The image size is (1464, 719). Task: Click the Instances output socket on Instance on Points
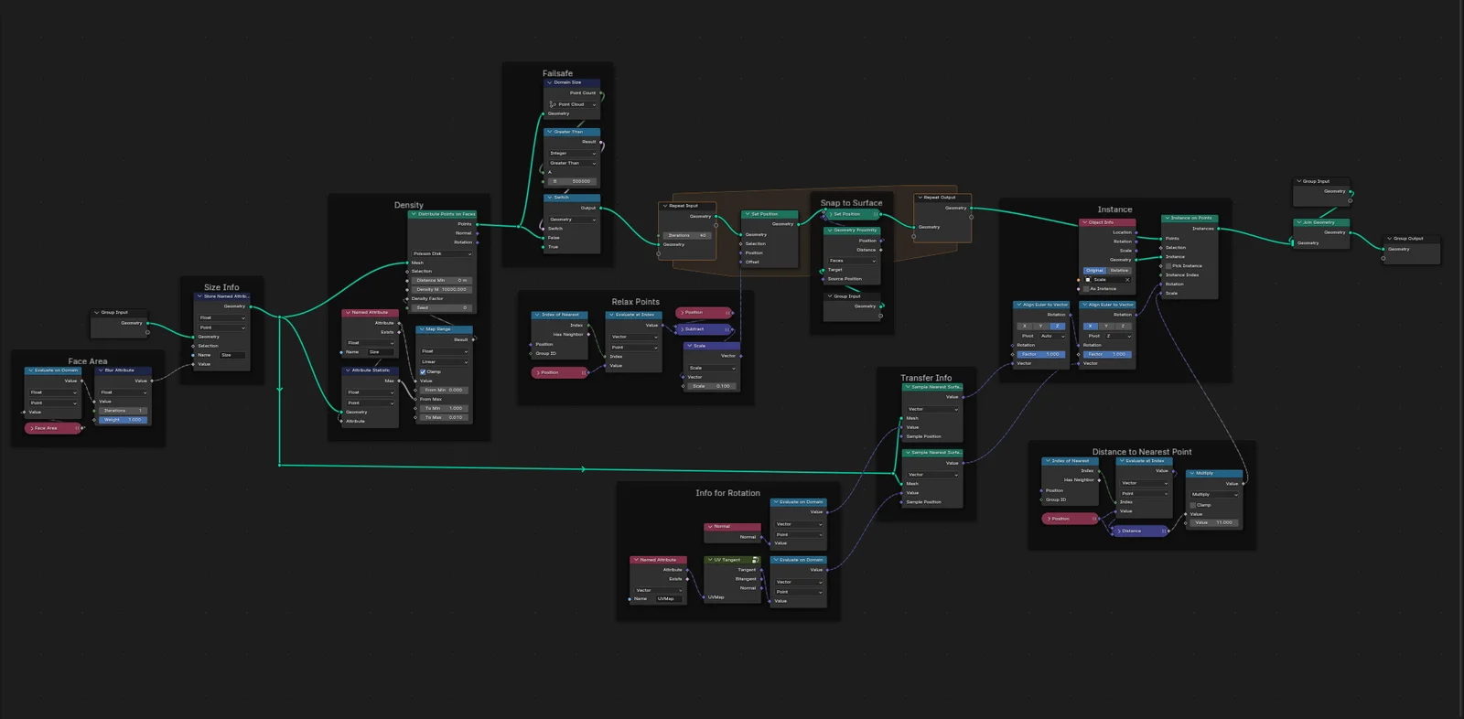[1218, 229]
